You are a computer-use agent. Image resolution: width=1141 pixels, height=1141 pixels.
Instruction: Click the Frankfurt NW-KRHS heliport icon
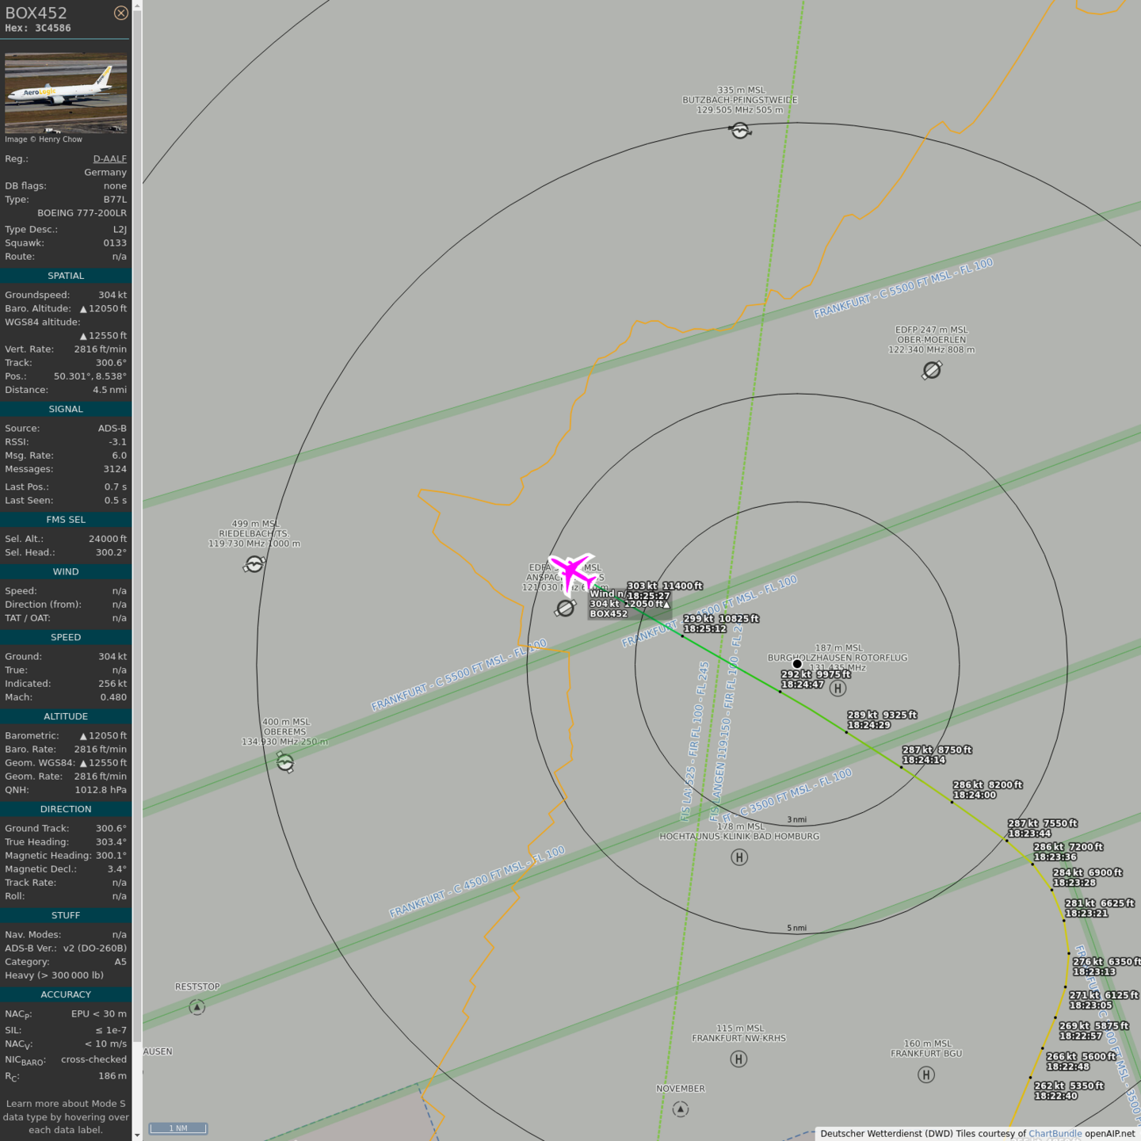[x=738, y=1059]
